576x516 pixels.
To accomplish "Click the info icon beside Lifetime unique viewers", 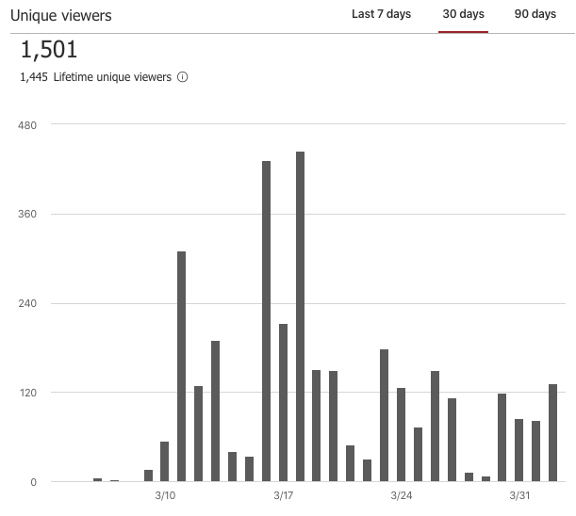I will 182,77.
